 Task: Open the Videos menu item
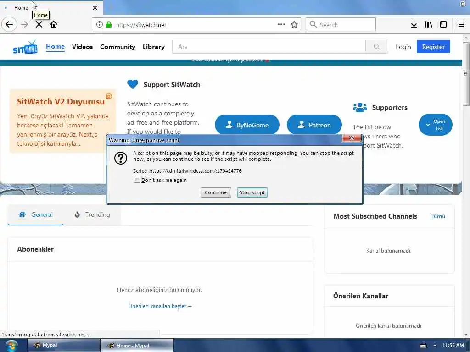[83, 47]
